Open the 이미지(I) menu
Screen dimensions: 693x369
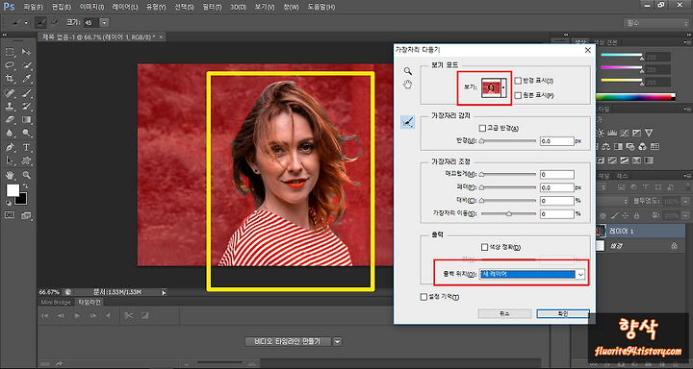[91, 7]
